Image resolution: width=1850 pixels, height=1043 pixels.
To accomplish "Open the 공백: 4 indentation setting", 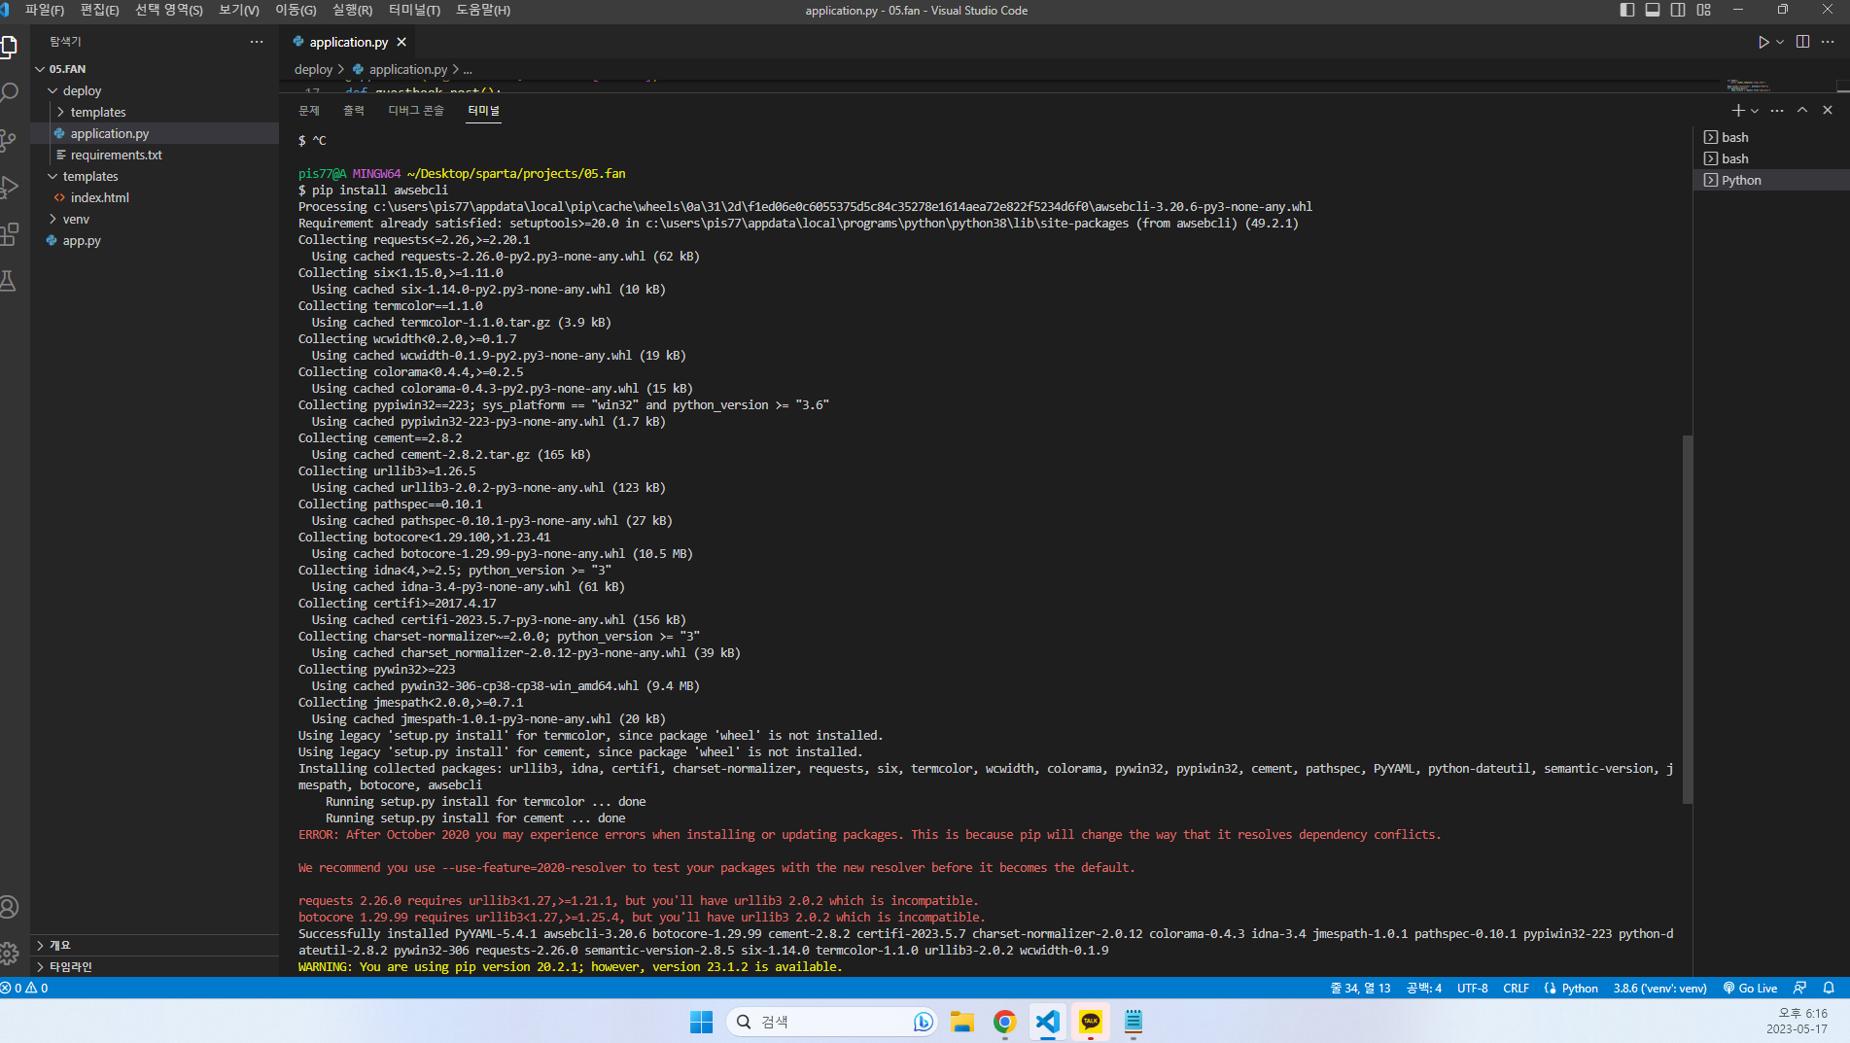I will (x=1424, y=988).
